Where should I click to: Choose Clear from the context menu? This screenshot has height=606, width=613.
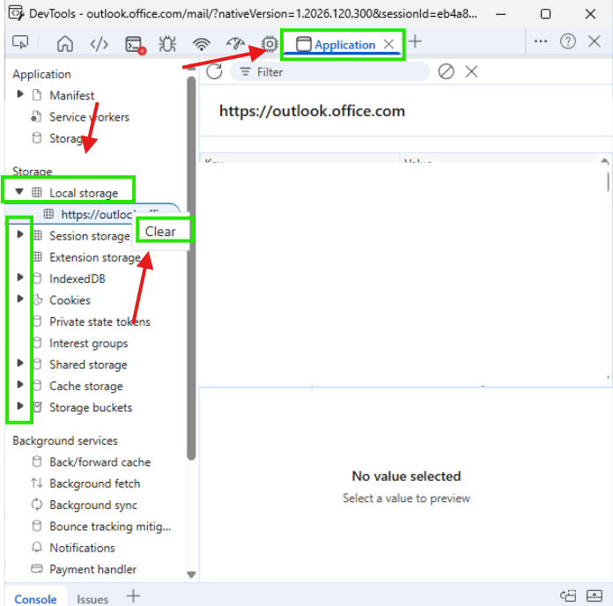coord(160,232)
